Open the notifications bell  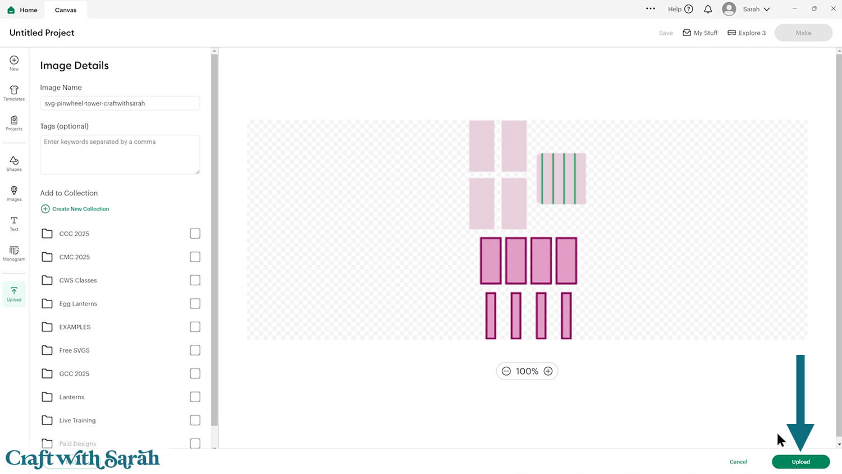[x=708, y=9]
